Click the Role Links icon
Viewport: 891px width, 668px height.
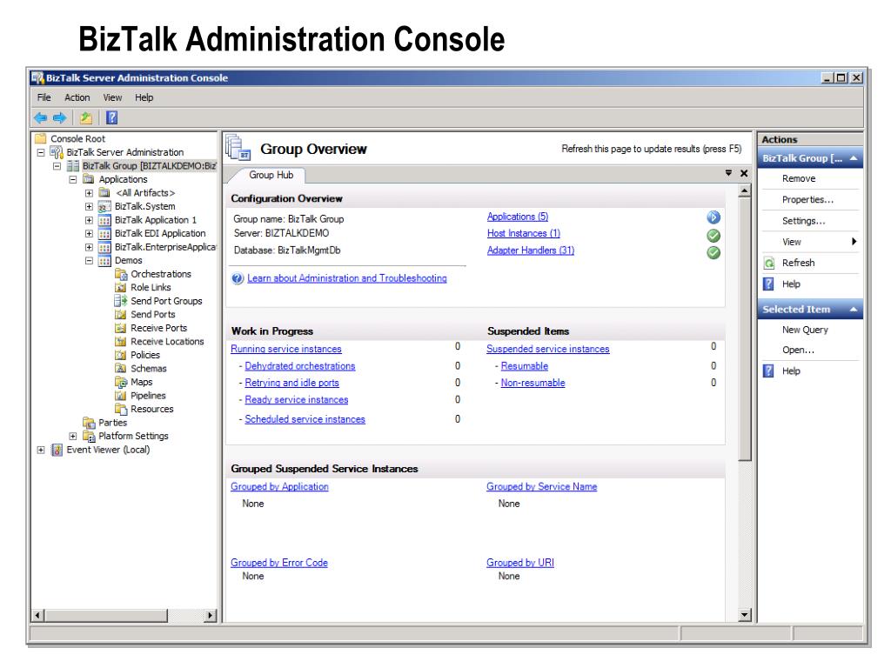120,287
